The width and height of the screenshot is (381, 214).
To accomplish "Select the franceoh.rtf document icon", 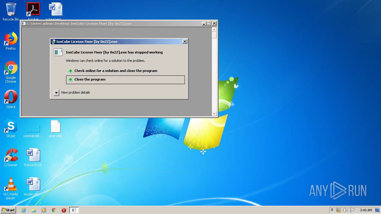I will [33, 158].
